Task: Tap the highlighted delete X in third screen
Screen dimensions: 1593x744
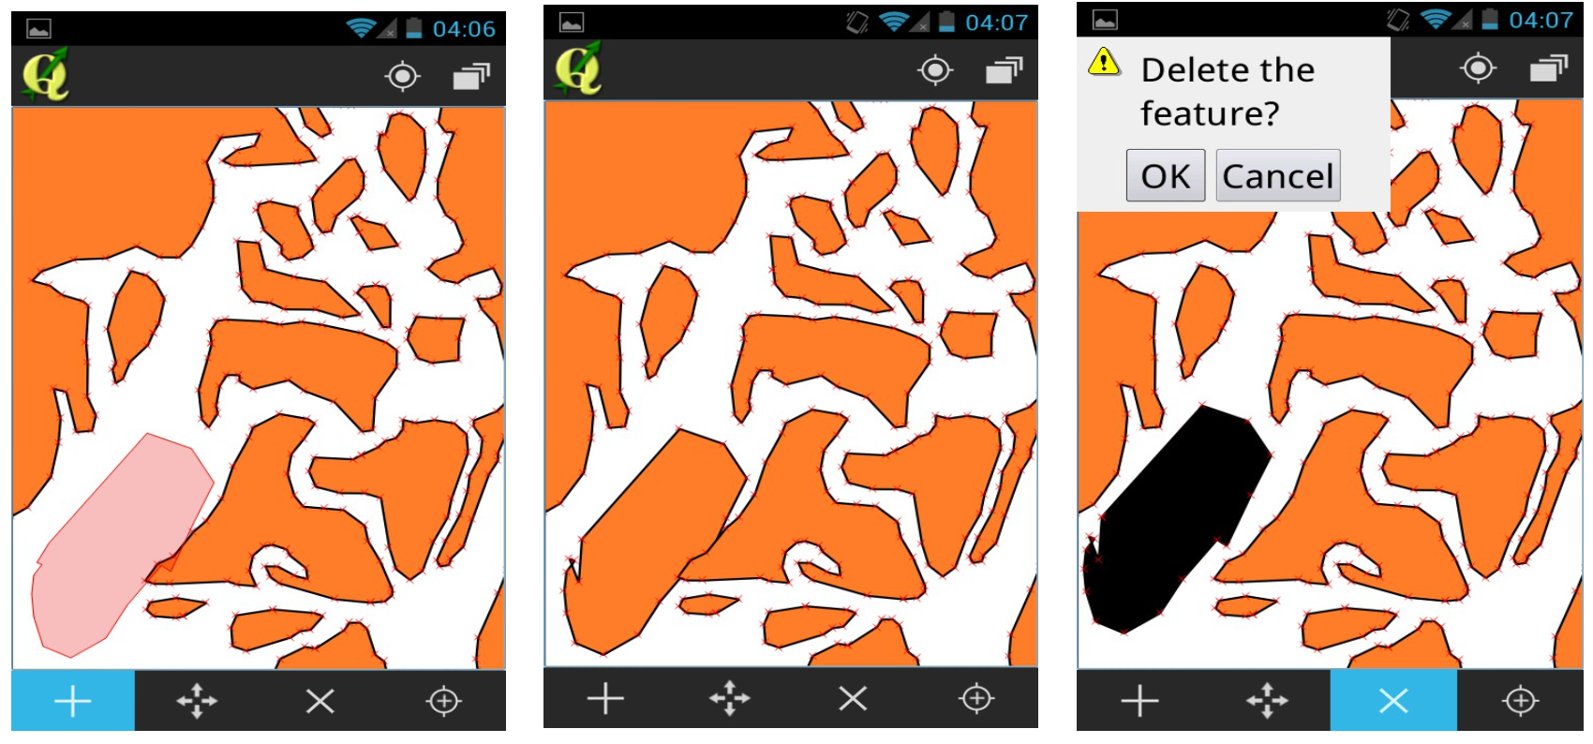Action: [x=1393, y=700]
